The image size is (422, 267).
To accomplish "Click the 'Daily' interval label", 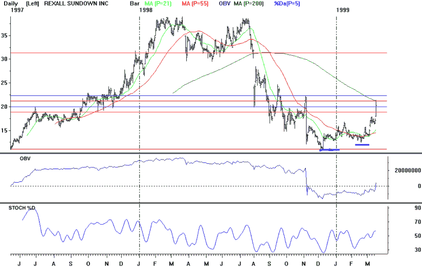I will (x=11, y=4).
